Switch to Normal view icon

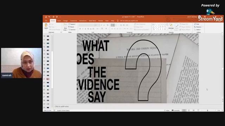(x=184, y=111)
